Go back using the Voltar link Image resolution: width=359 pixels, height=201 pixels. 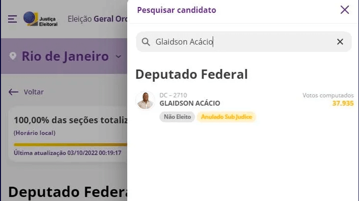[x=34, y=92]
